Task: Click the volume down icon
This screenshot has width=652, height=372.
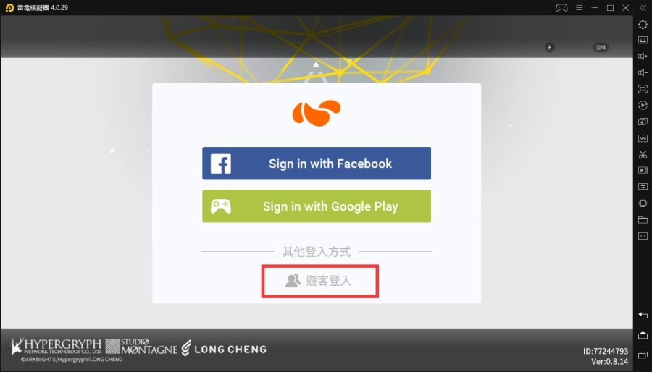Action: [x=643, y=72]
